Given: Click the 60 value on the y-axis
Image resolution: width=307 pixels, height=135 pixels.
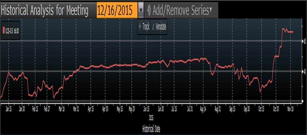Looking at the screenshot, I should [304, 41].
